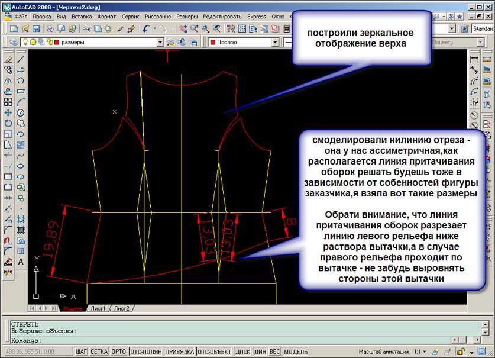Select the Line drawing tool
The image size is (495, 358).
21,59
